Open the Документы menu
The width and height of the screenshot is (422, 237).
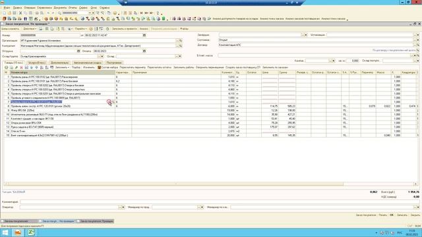pos(60,8)
